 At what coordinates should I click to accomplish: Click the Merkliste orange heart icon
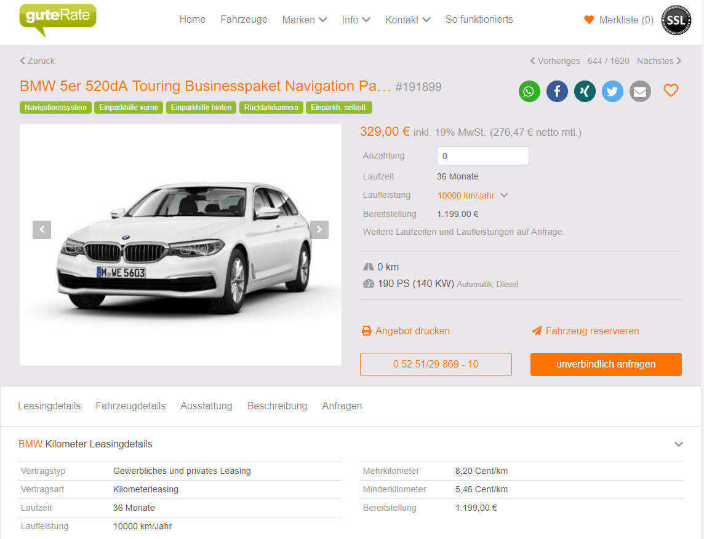589,20
